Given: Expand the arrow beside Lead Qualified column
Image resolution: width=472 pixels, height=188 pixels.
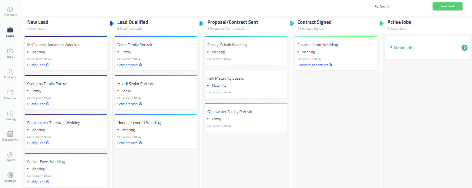Looking at the screenshot, I should click(112, 23).
